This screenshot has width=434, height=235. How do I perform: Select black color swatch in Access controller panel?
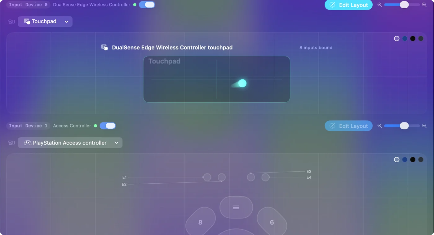(x=413, y=160)
